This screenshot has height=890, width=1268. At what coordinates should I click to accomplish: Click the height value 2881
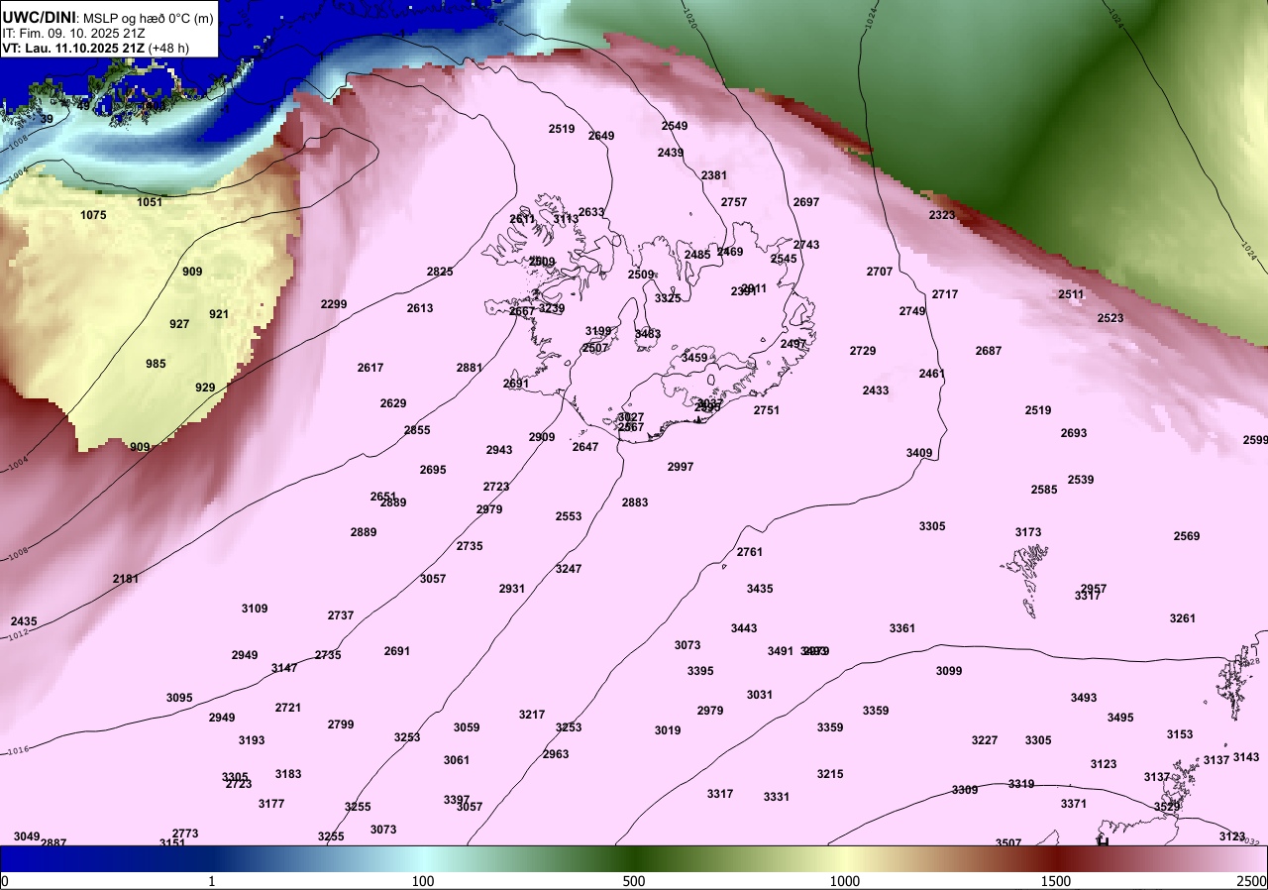click(470, 368)
